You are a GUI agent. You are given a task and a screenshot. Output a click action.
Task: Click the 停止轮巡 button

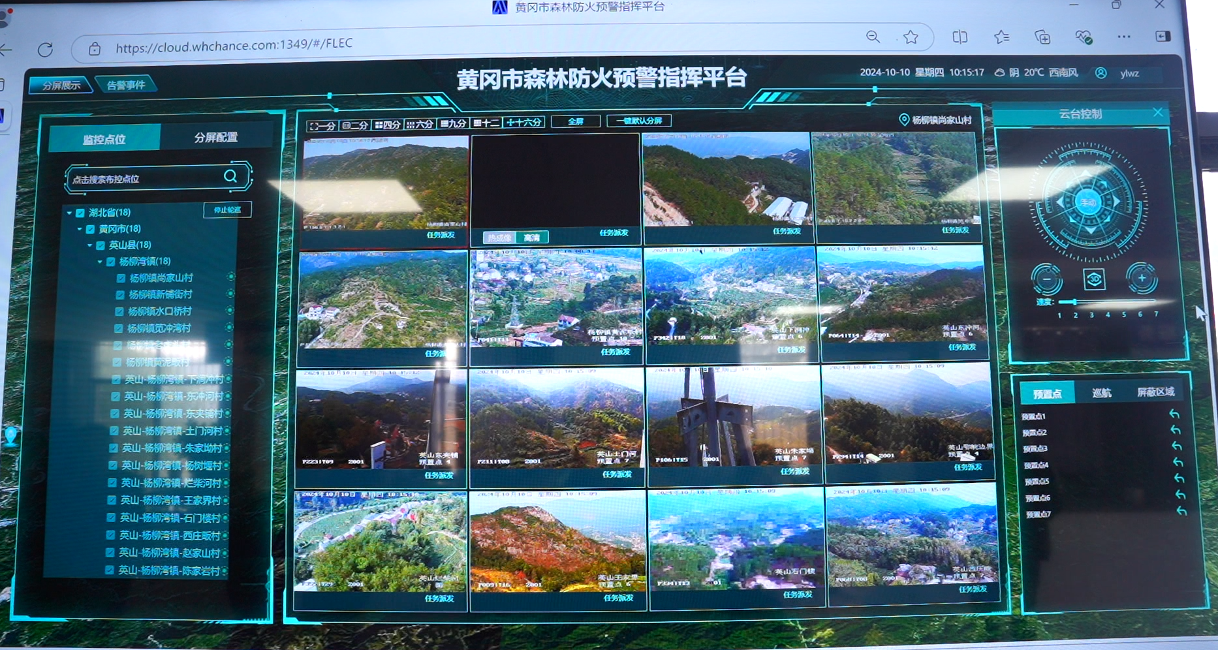click(228, 209)
